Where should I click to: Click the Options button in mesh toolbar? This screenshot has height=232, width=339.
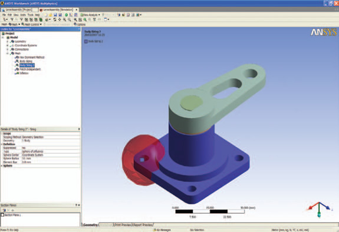pos(80,24)
